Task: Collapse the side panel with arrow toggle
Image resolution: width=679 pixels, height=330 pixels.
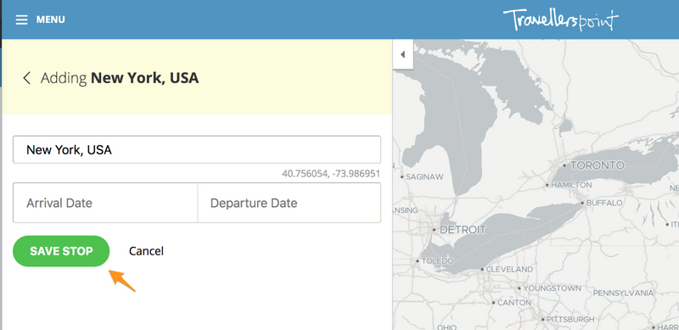Action: coord(402,54)
